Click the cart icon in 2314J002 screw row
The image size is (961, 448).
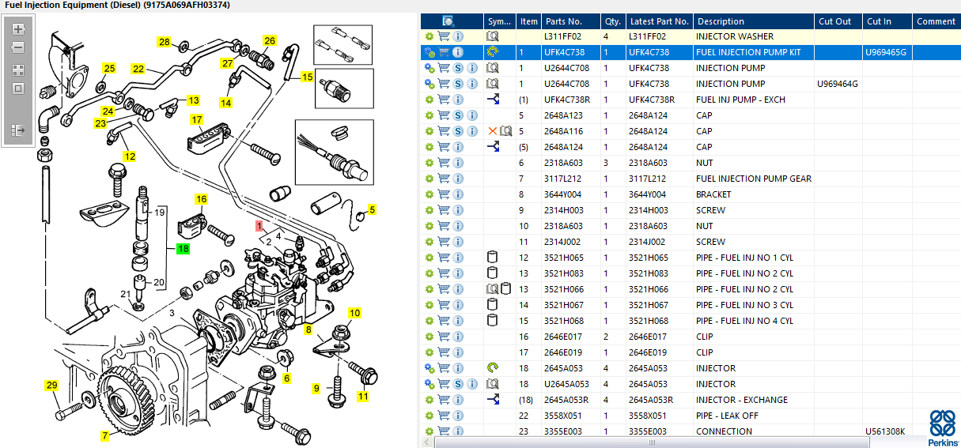444,242
